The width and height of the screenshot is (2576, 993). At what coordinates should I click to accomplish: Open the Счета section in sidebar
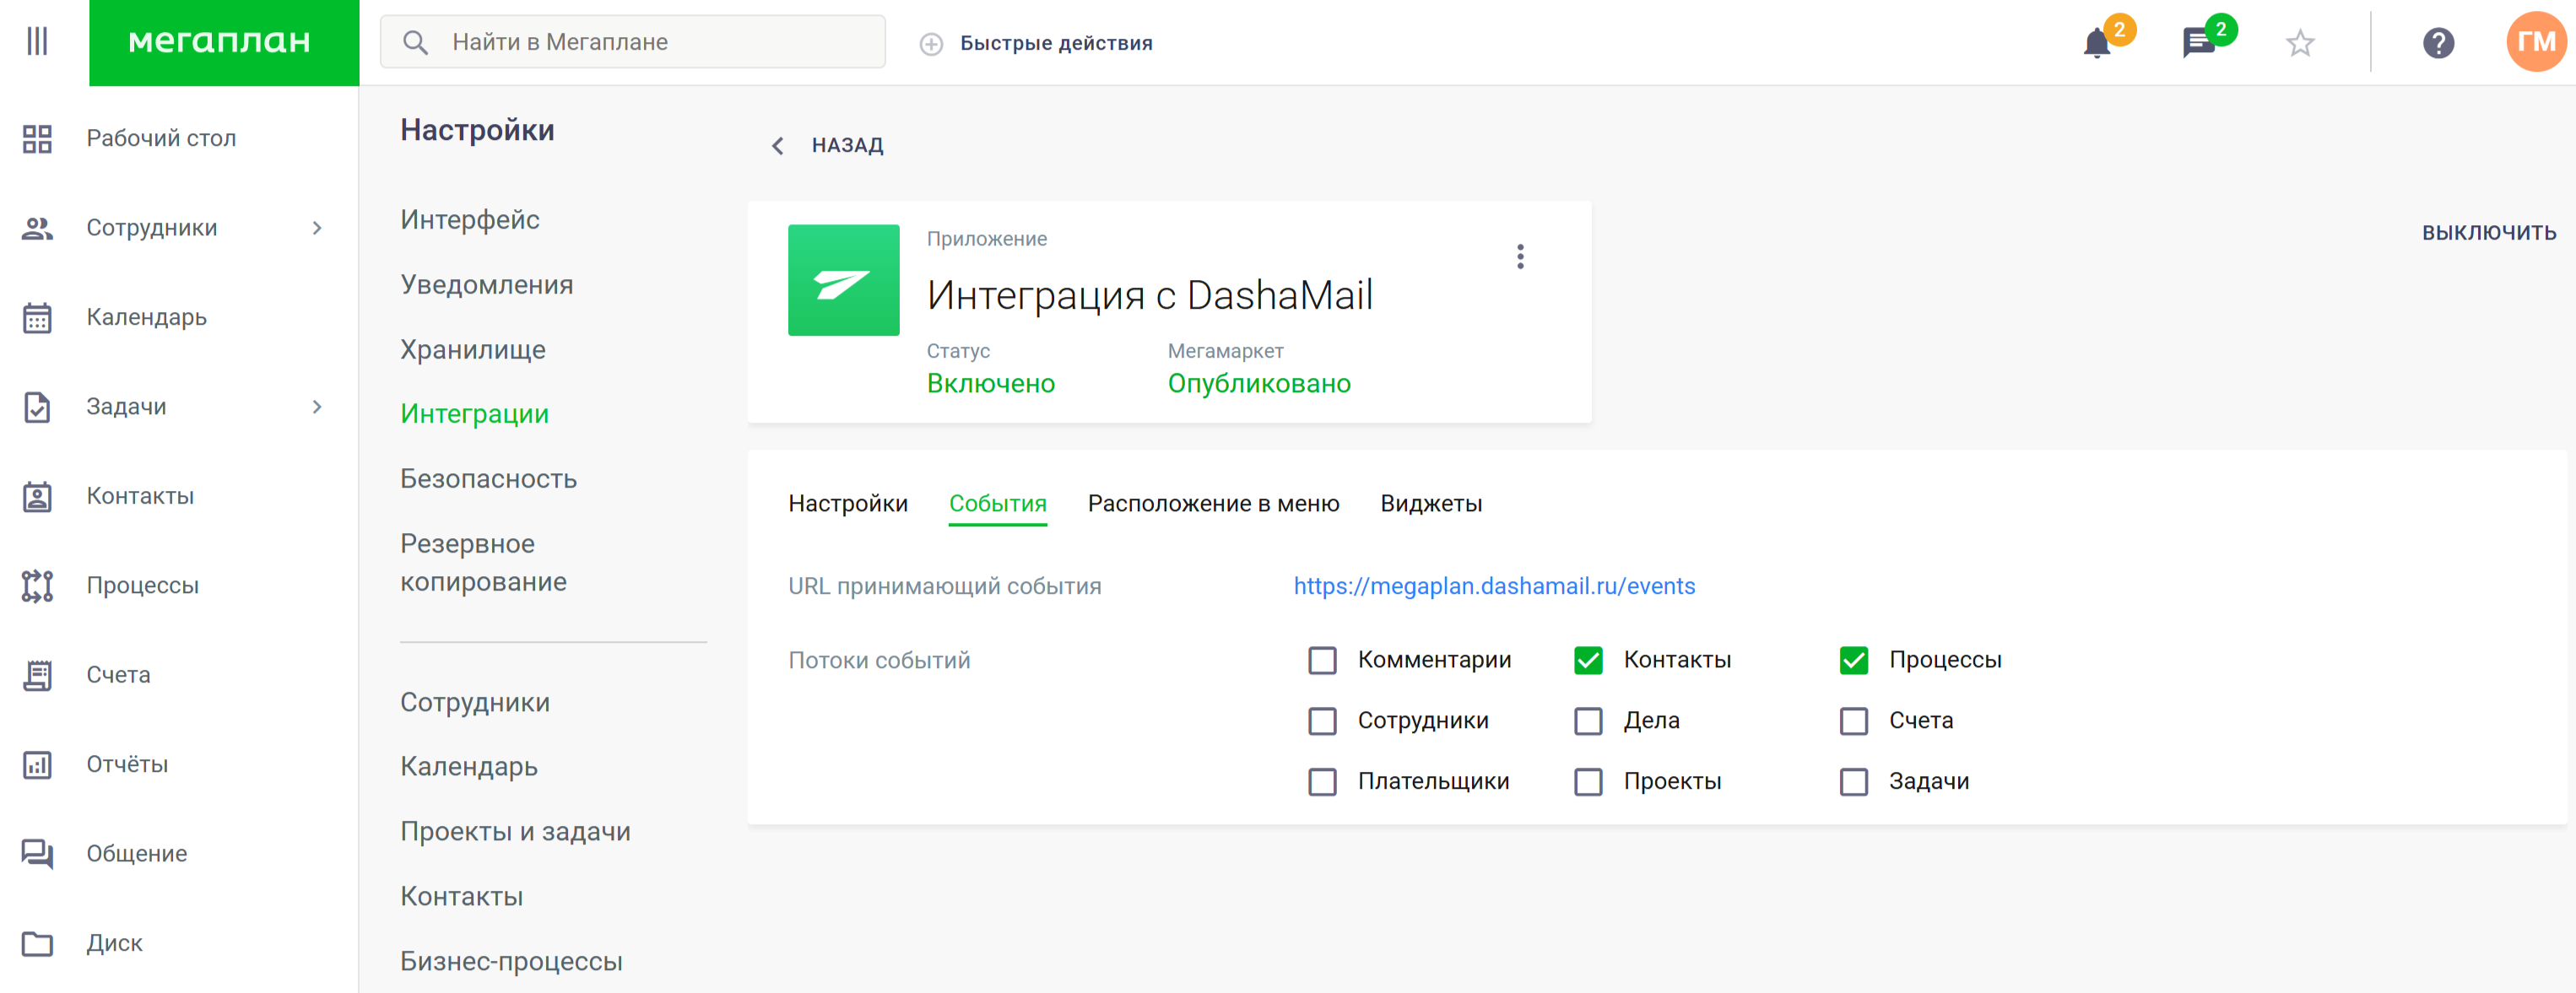118,675
